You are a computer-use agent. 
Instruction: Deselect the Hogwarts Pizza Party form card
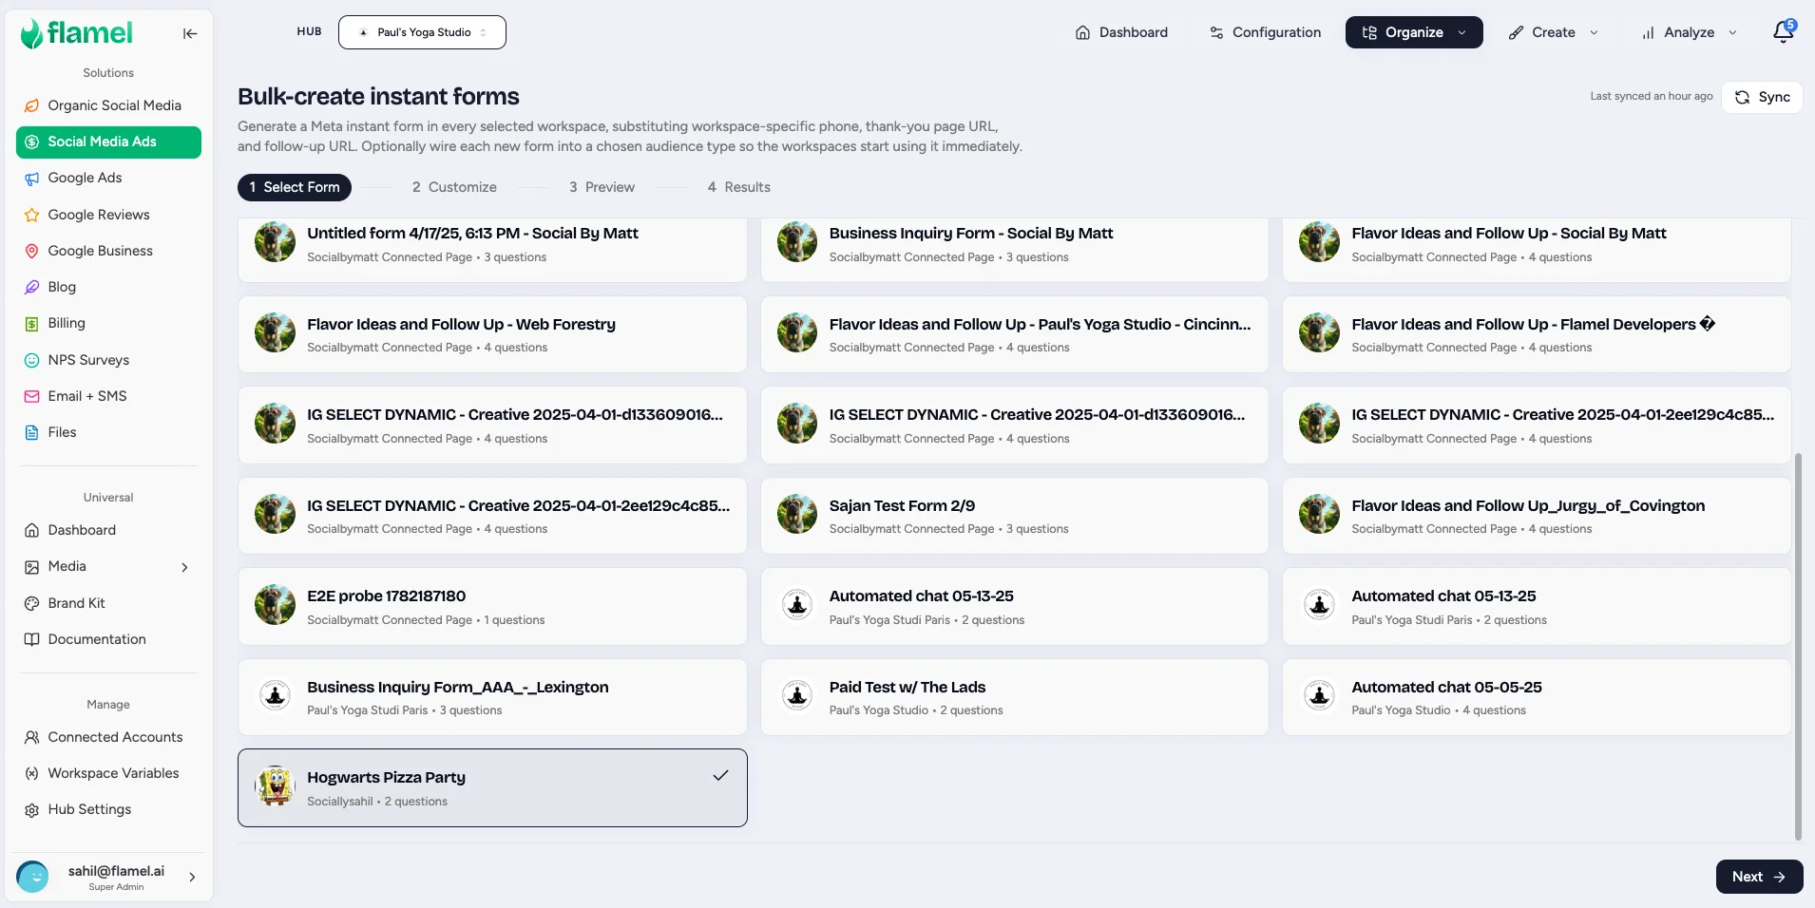coord(492,787)
